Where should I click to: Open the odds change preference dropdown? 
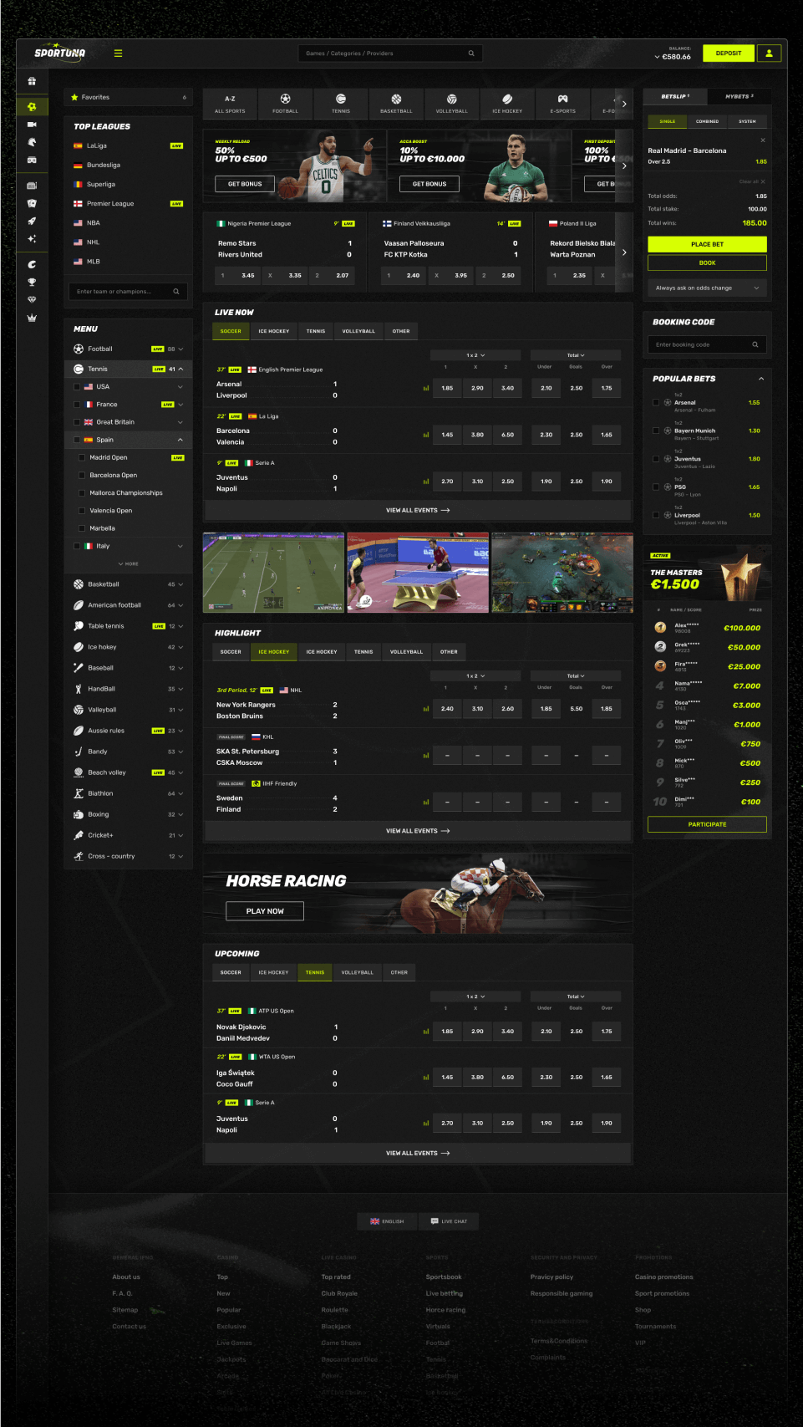(x=707, y=288)
